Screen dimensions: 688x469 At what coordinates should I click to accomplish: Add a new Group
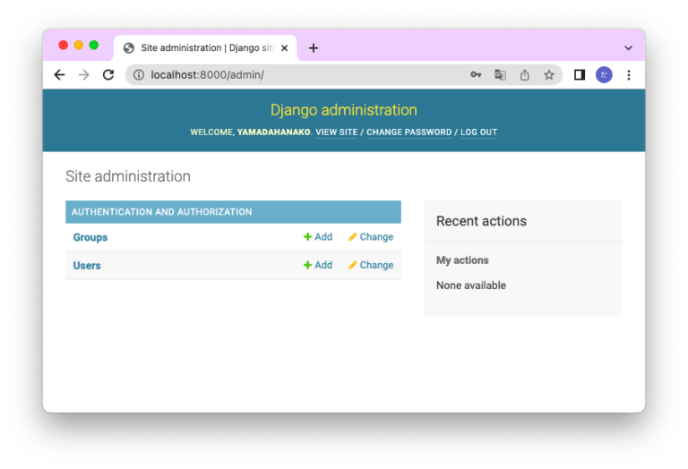click(318, 237)
